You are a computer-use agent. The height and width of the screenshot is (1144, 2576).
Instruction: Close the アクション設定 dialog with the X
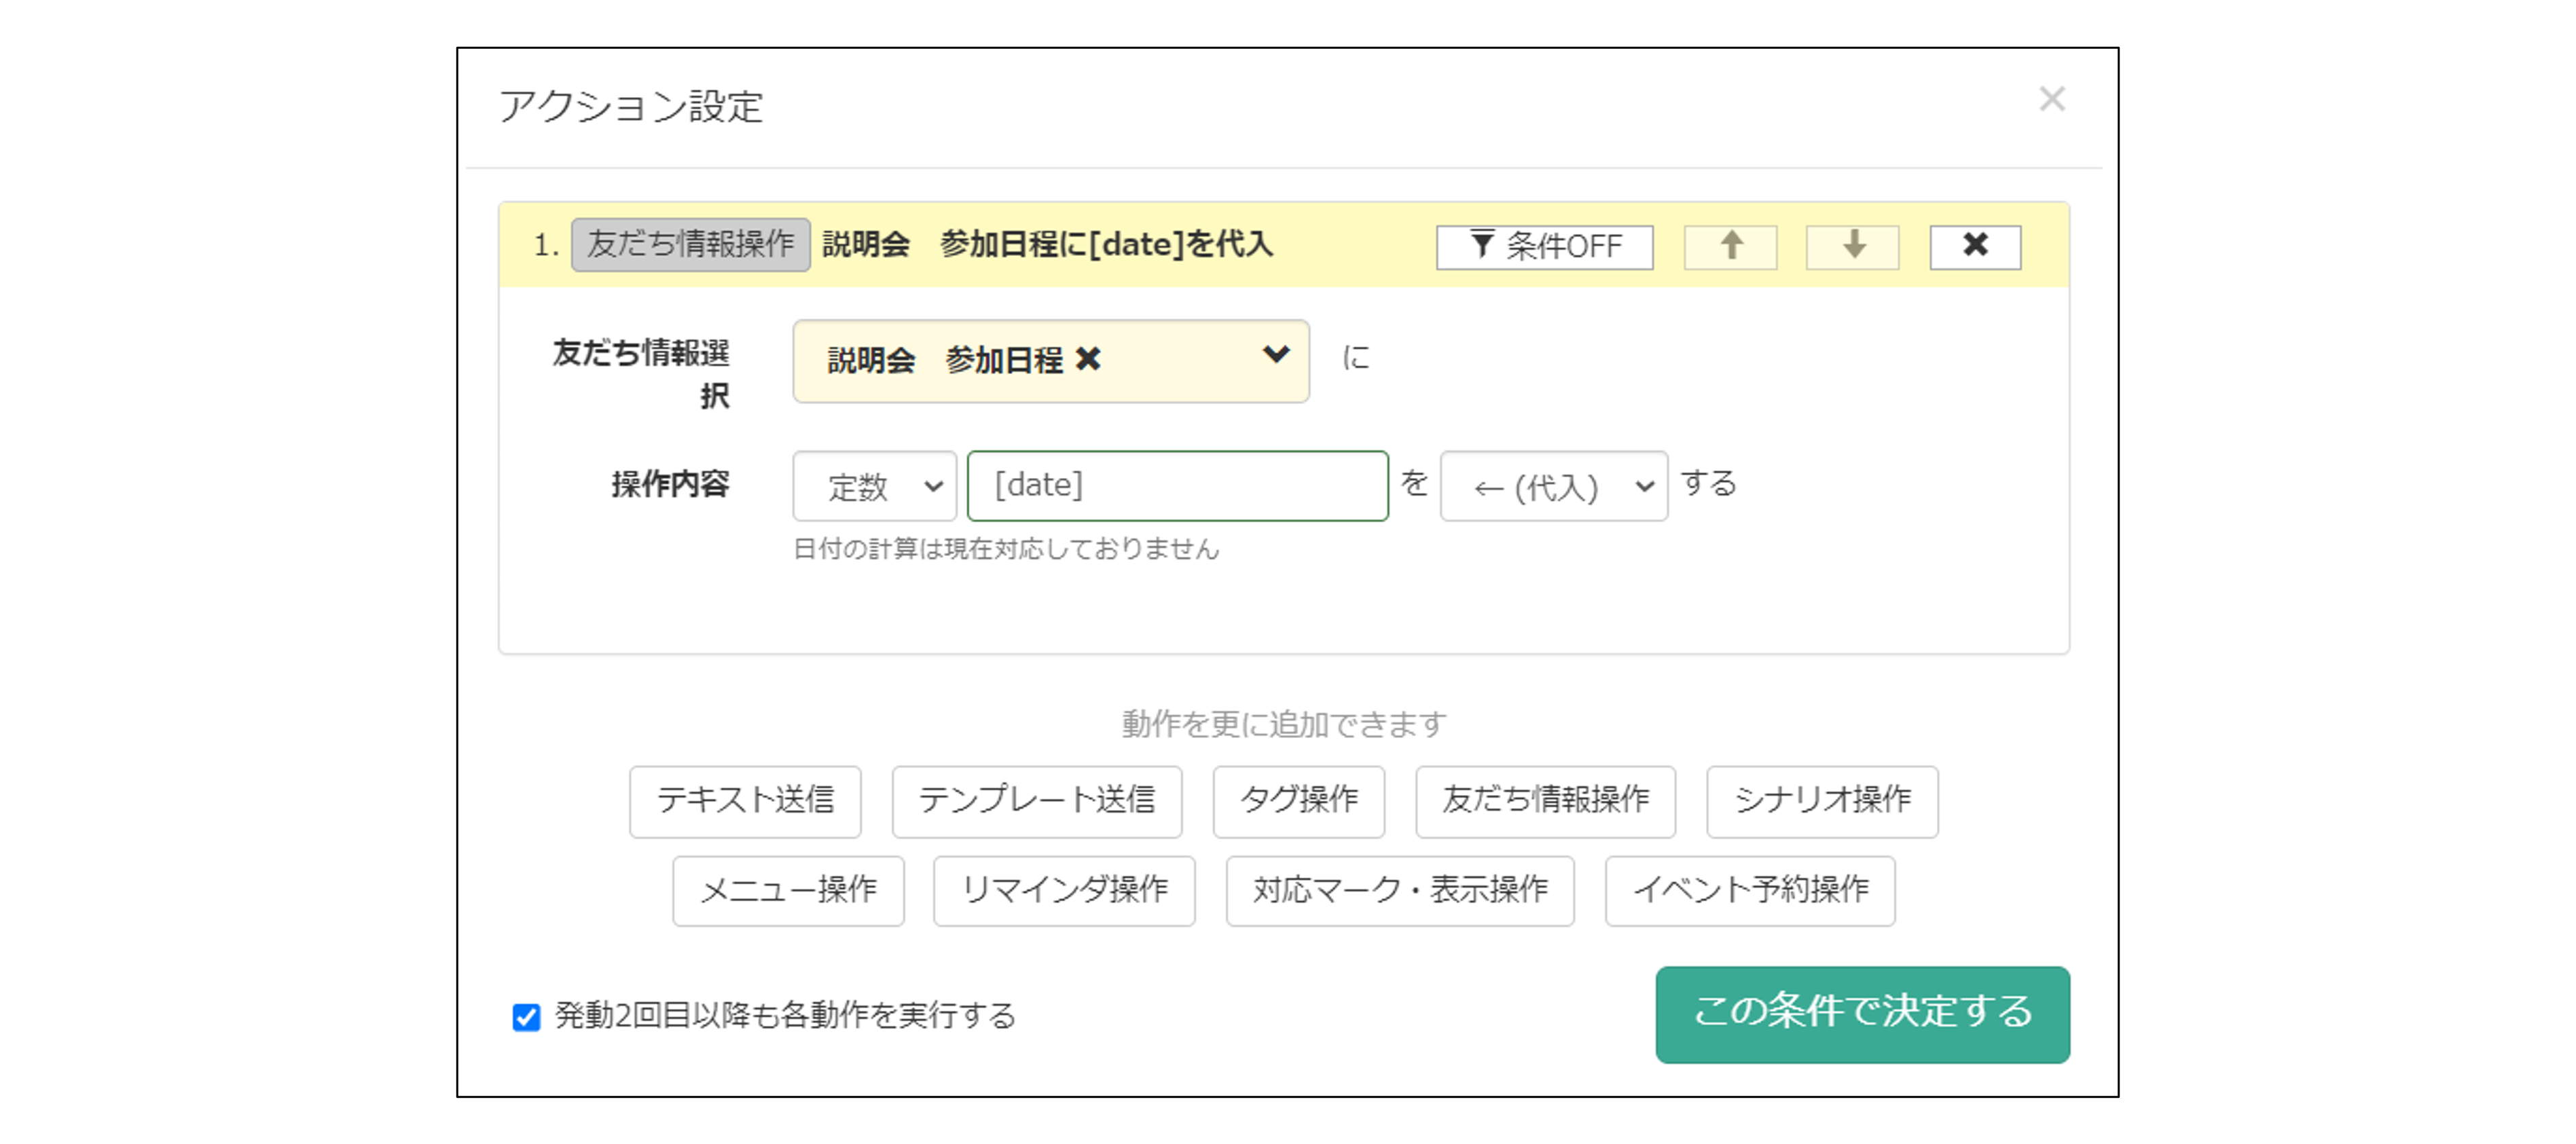pos(2052,99)
